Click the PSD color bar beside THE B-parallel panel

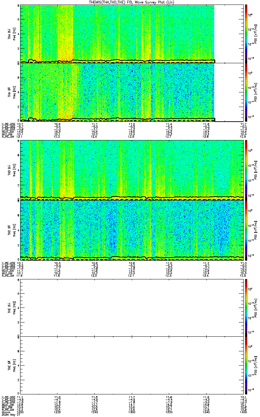[x=246, y=365]
